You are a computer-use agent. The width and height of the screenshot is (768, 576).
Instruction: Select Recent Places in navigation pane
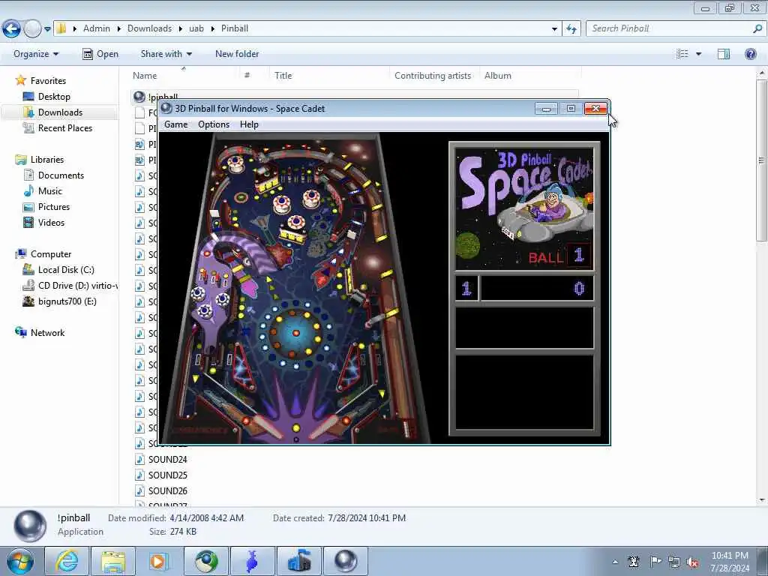tap(65, 127)
